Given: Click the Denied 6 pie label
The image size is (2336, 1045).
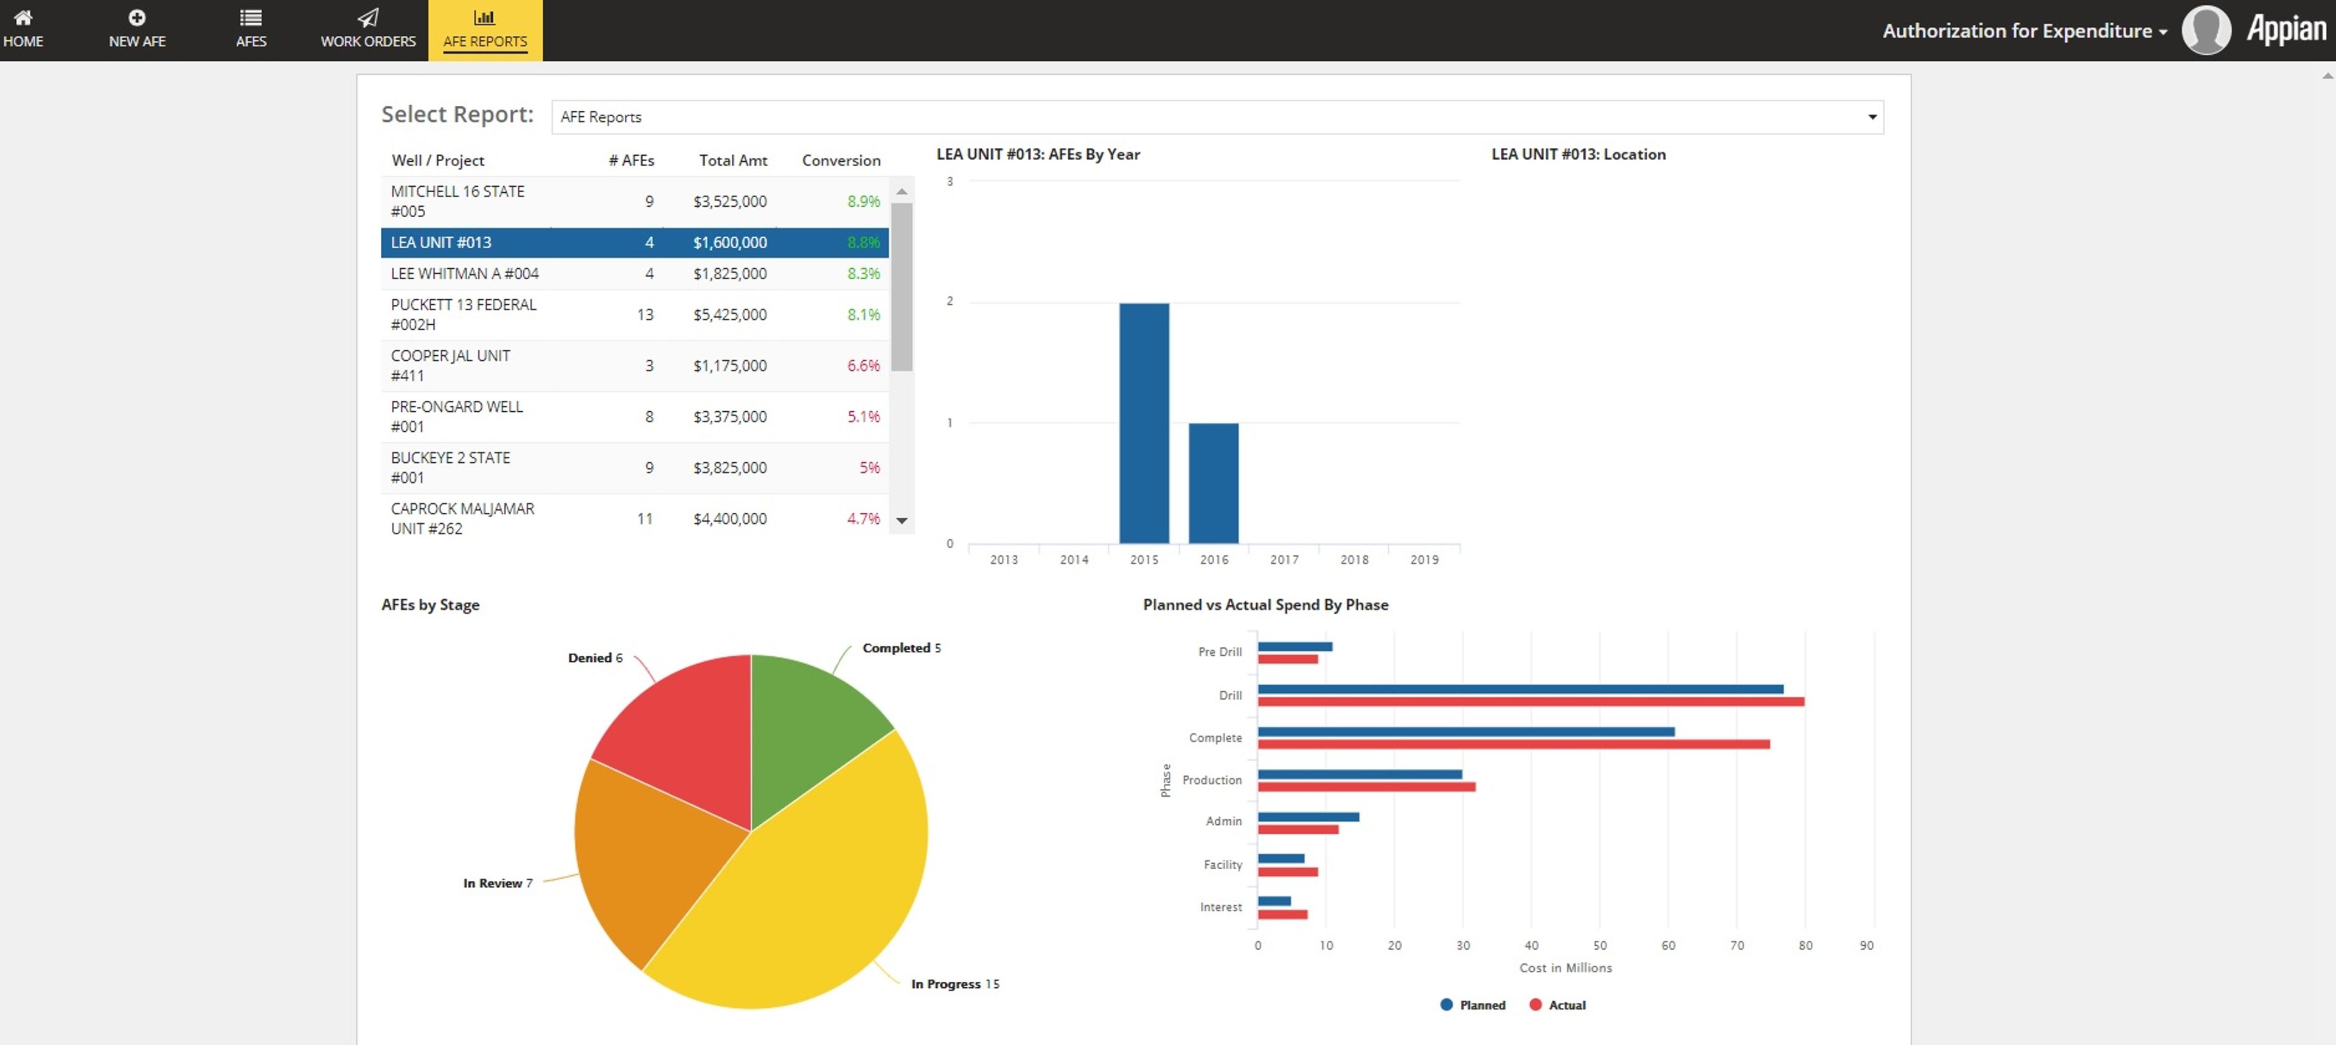Looking at the screenshot, I should [x=595, y=658].
